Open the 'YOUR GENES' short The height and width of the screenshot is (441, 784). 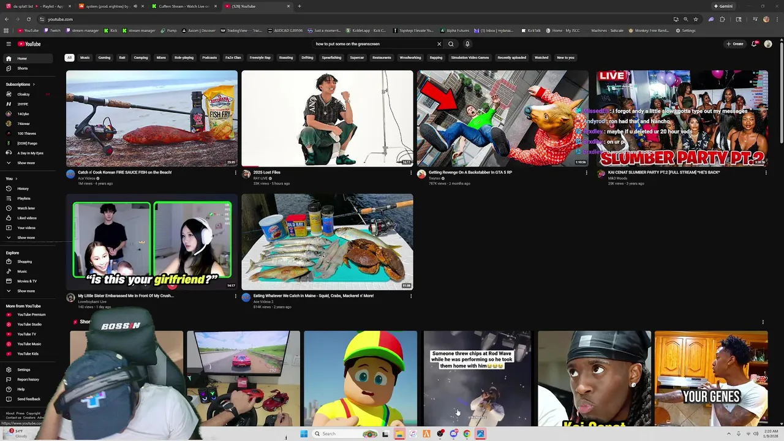point(711,379)
